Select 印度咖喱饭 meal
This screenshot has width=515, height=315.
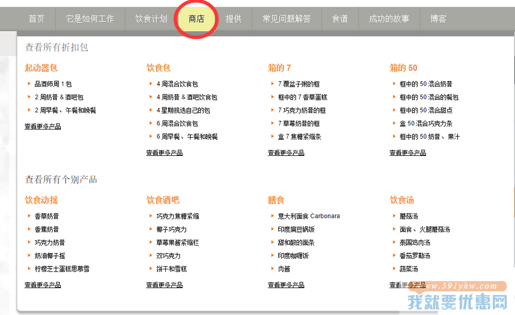pyautogui.click(x=293, y=256)
